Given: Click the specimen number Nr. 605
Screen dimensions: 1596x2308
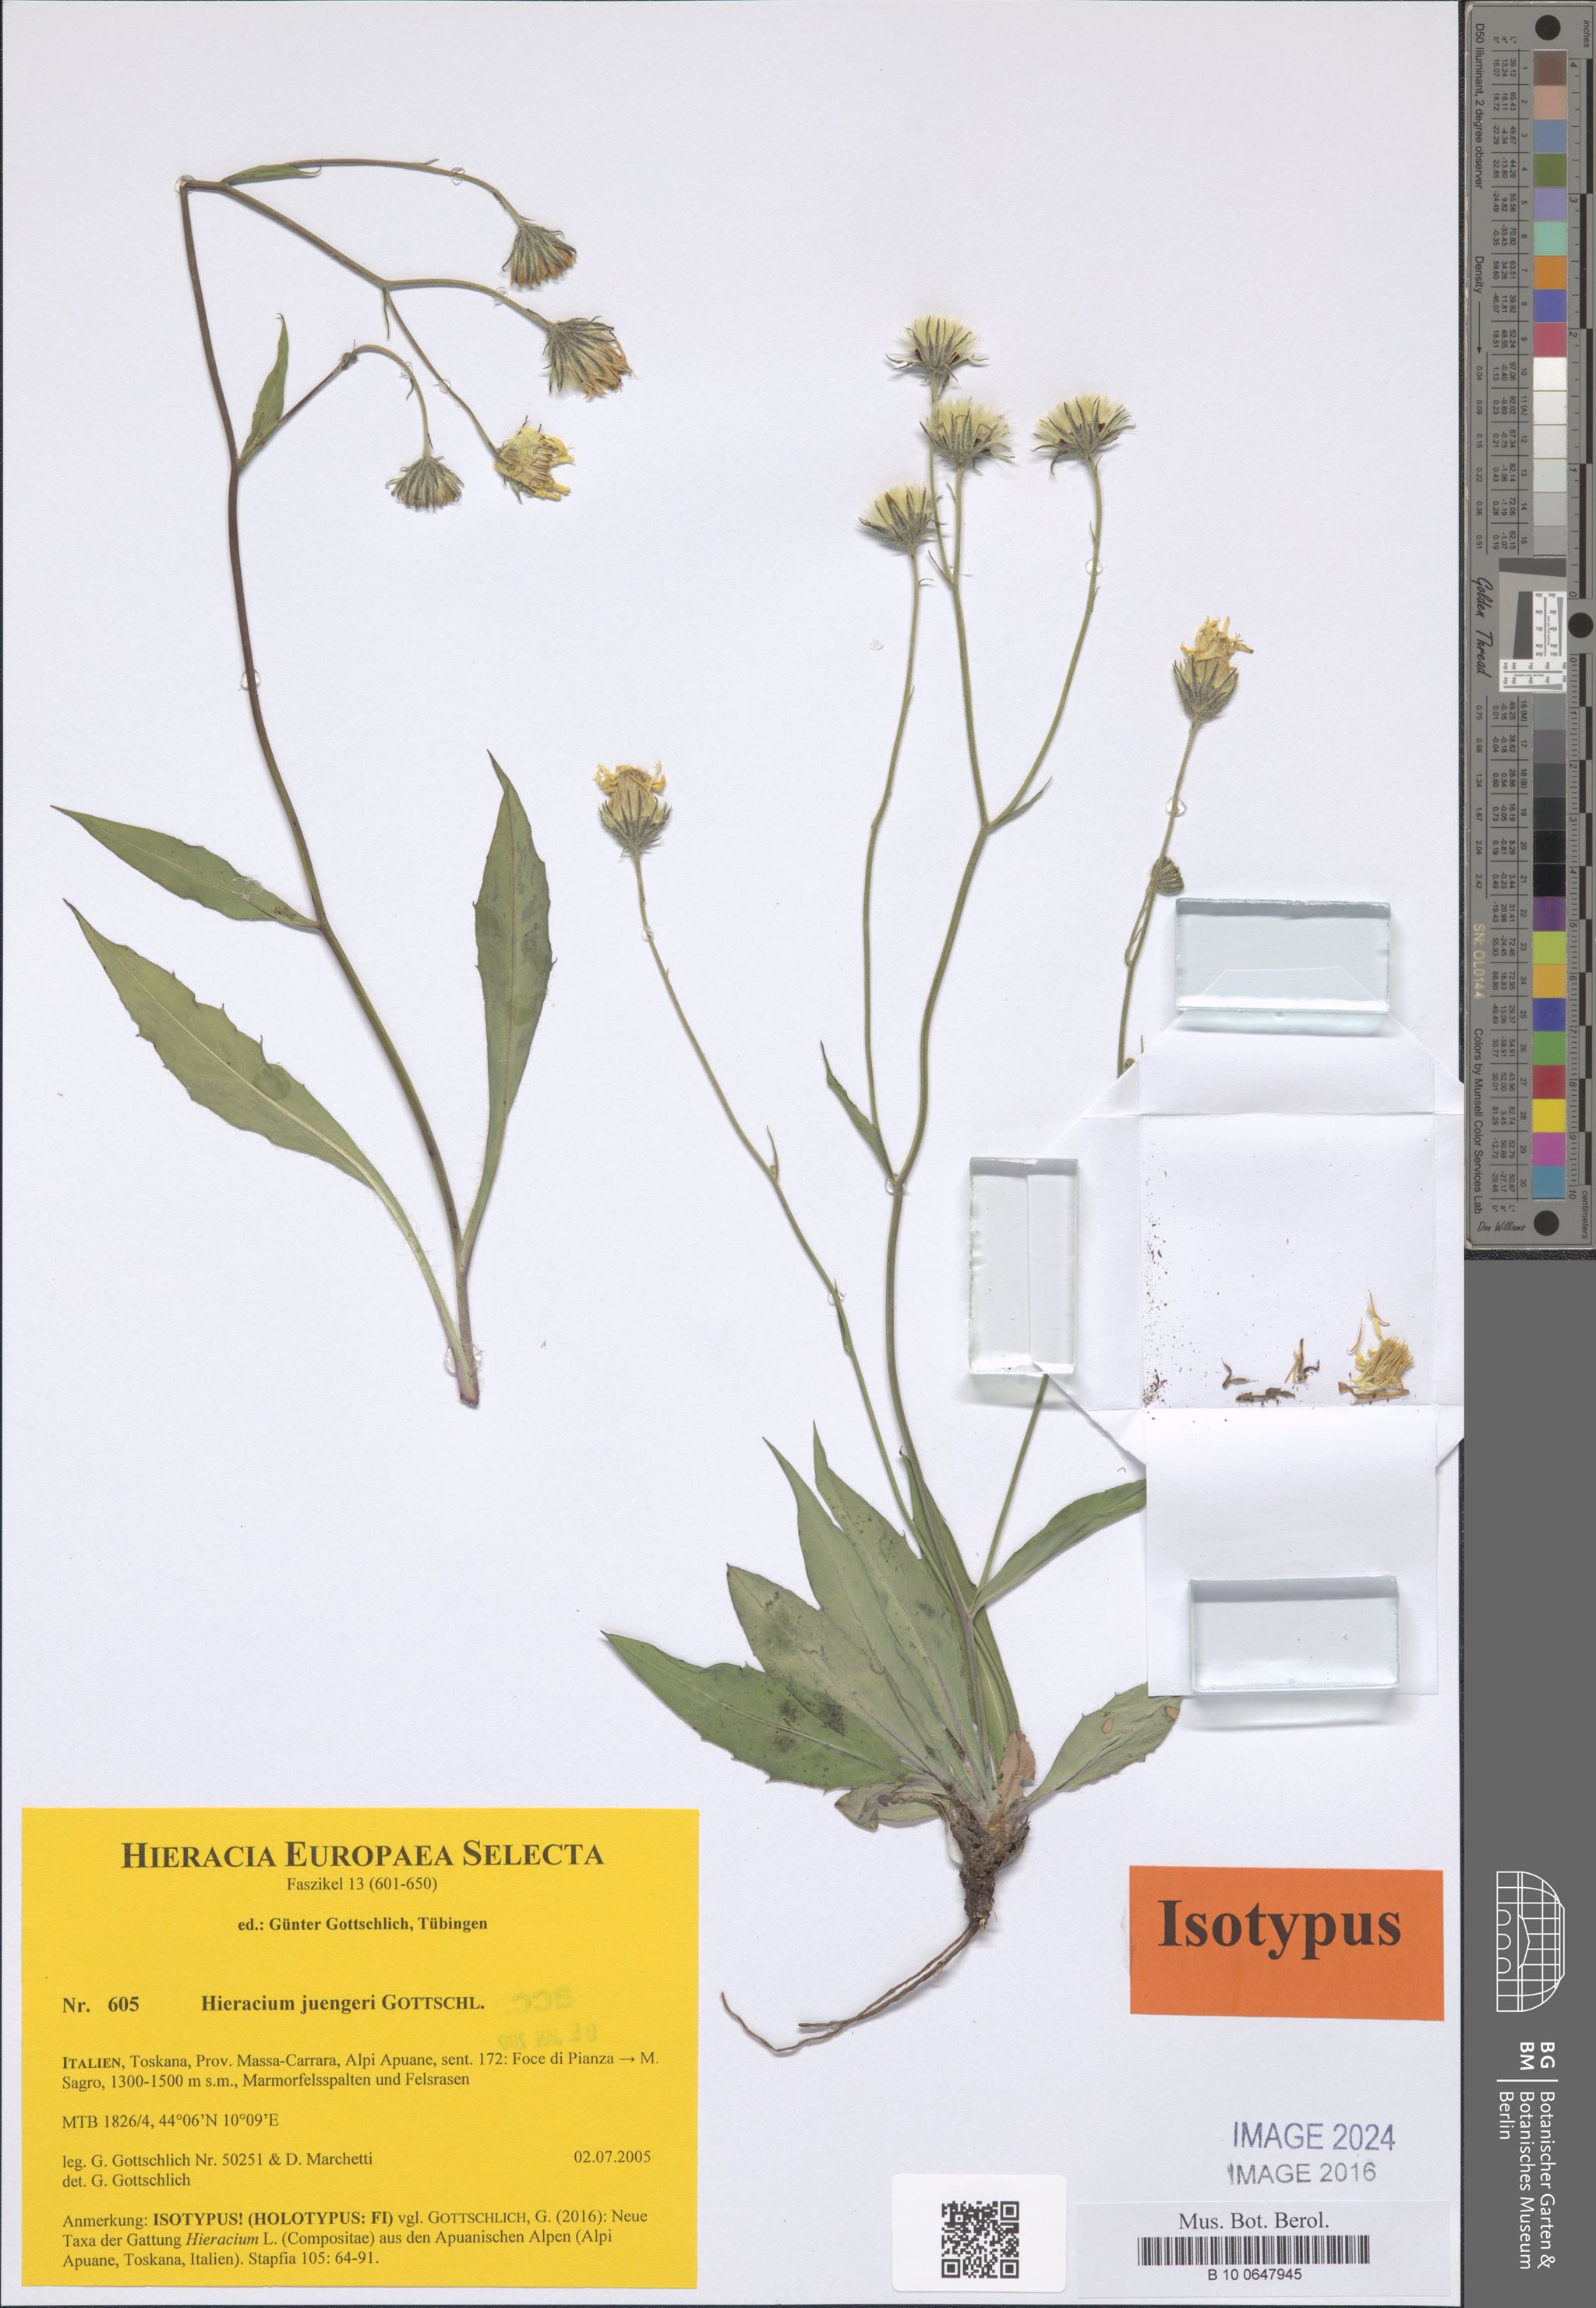Looking at the screenshot, I should 100,2004.
